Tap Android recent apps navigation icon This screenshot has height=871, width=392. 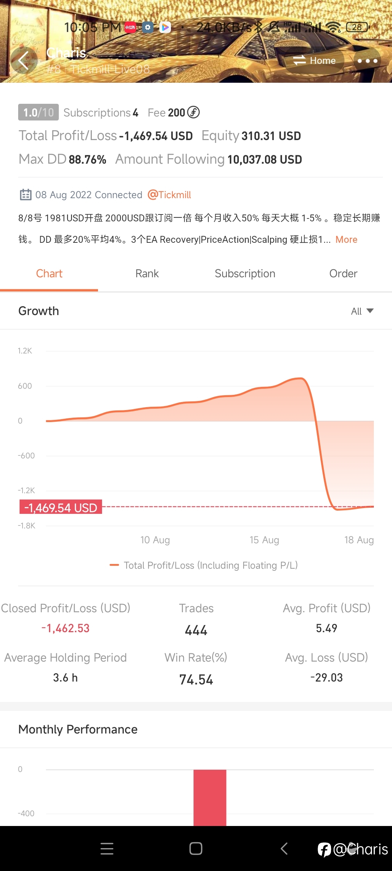pos(107,848)
